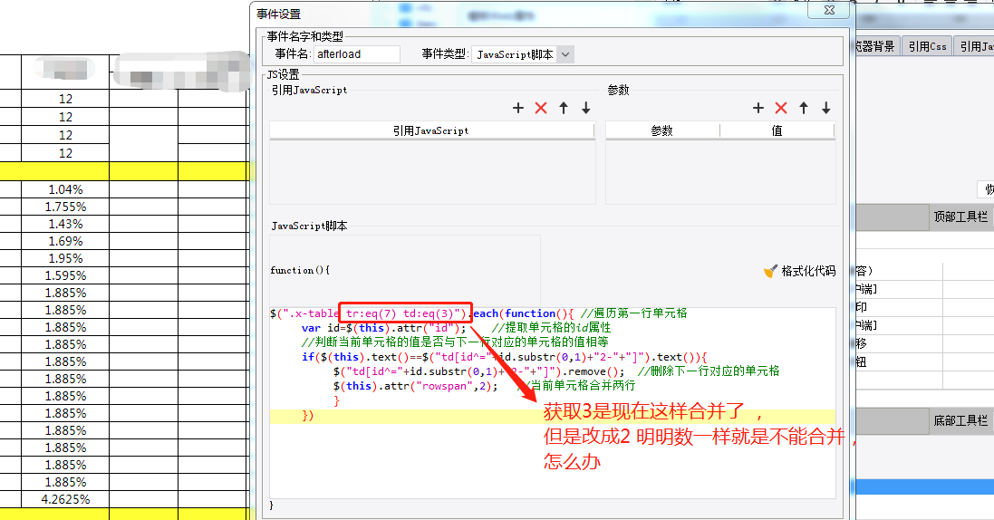Image resolution: width=994 pixels, height=520 pixels.
Task: Add a parameter with the plus icon
Action: 758,109
